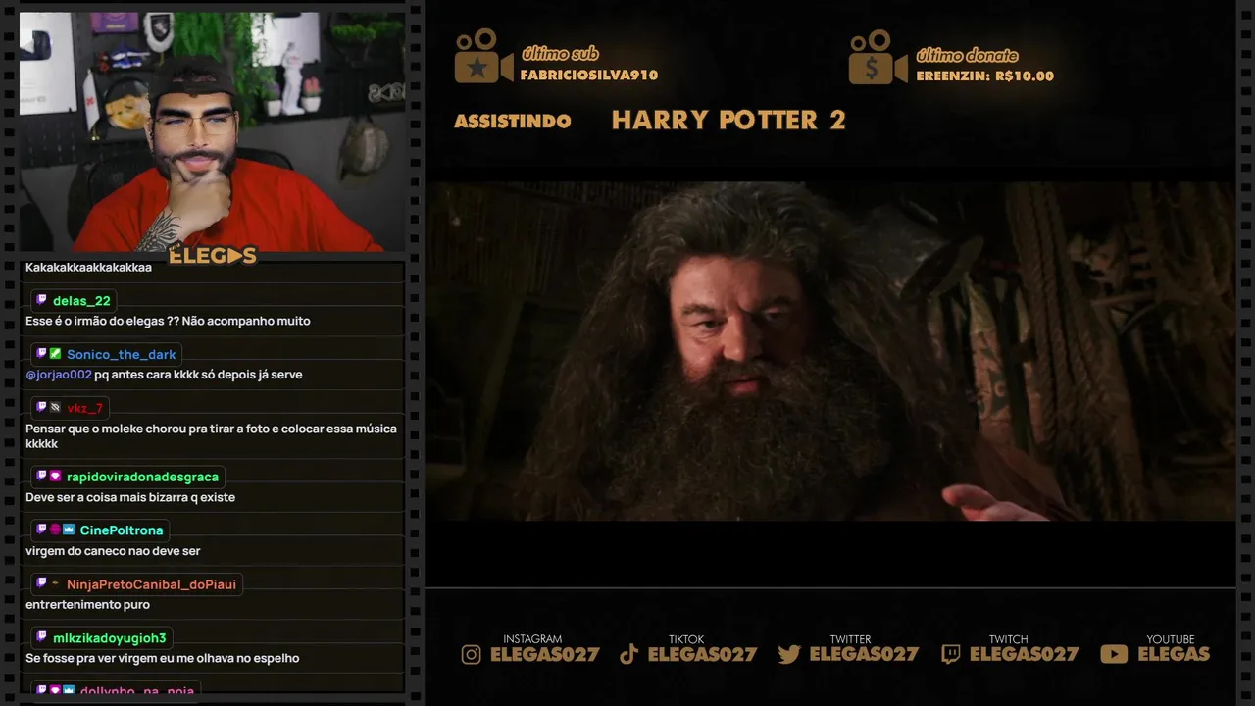Image resolution: width=1255 pixels, height=706 pixels.
Task: Click the message 'entrertenimento puro'
Action: pos(87,605)
